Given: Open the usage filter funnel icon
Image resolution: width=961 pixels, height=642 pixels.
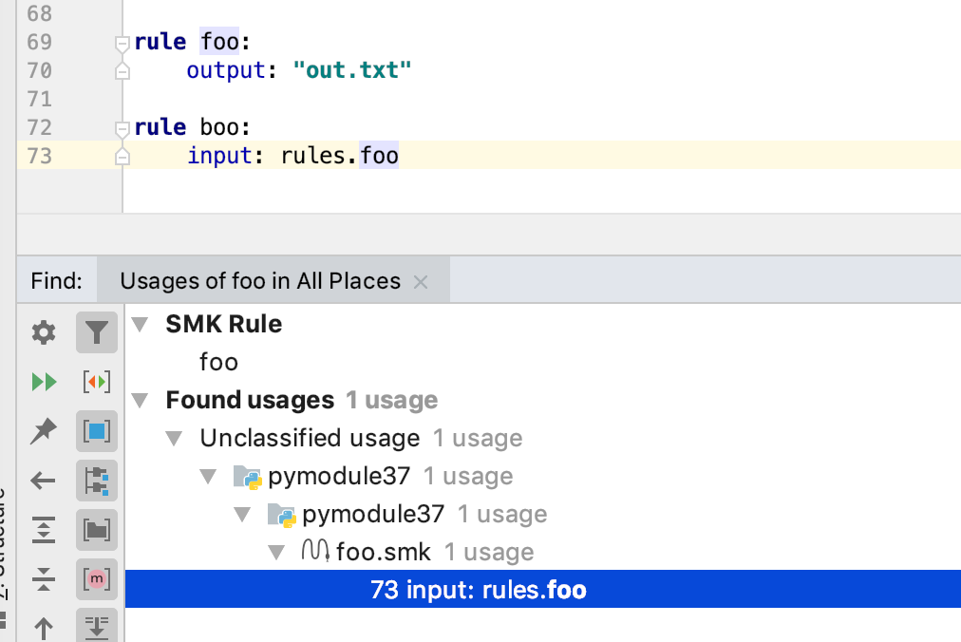Looking at the screenshot, I should pyautogui.click(x=97, y=332).
